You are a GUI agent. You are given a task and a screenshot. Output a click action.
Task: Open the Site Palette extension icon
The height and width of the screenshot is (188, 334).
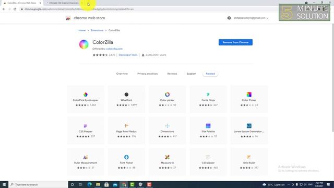click(208, 126)
